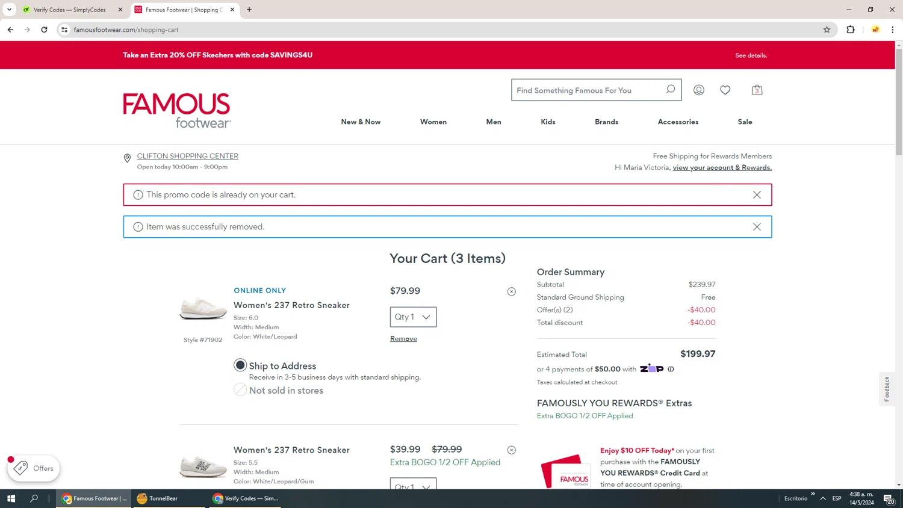Open the New & Now menu
The image size is (903, 508).
point(361,122)
